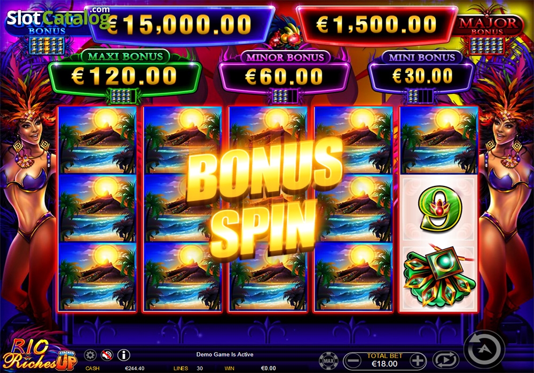Viewport: 534px width, 373px height.
Task: Click the round spin button
Action: point(484,350)
